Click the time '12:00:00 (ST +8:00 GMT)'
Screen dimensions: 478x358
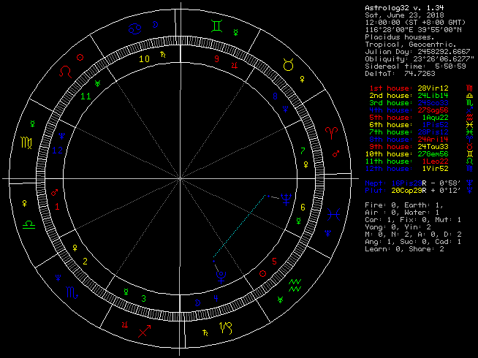click(x=415, y=23)
